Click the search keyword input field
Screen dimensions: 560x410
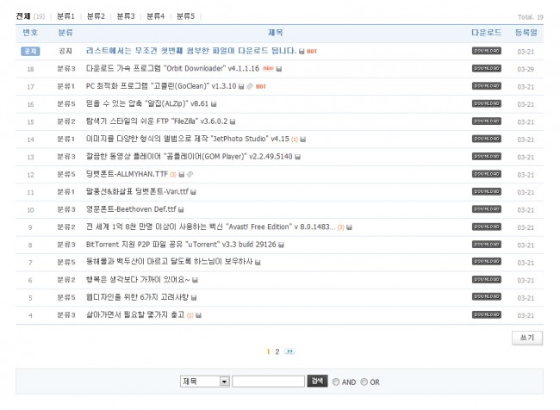[268, 382]
